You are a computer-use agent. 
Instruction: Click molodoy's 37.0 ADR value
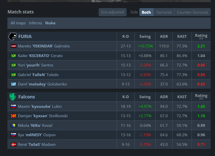[164, 84]
